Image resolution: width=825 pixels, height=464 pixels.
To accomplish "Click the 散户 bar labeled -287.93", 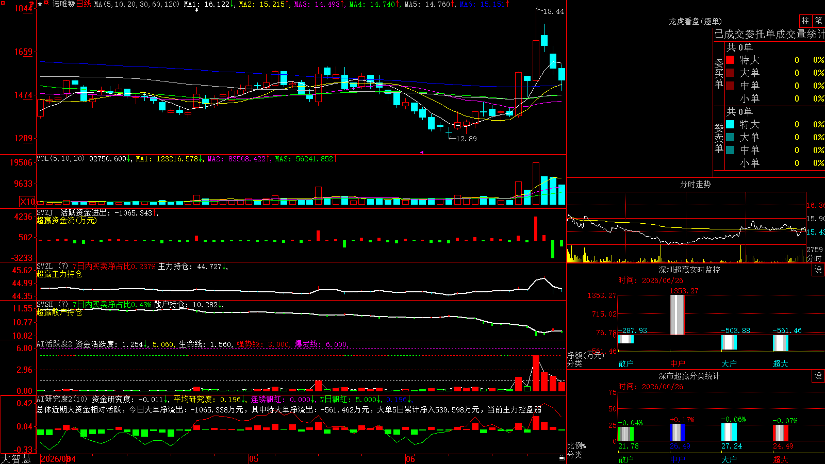I will click(x=626, y=339).
